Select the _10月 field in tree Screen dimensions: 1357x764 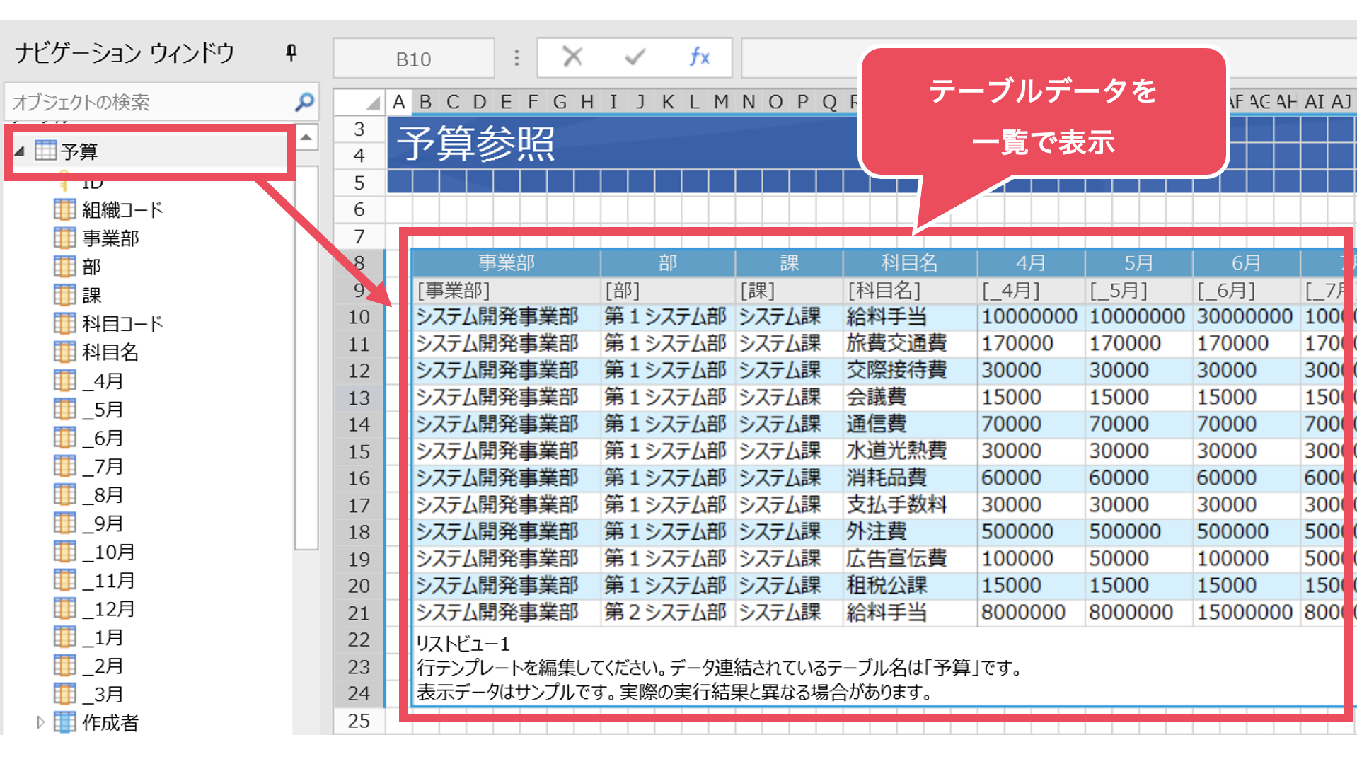point(108,552)
